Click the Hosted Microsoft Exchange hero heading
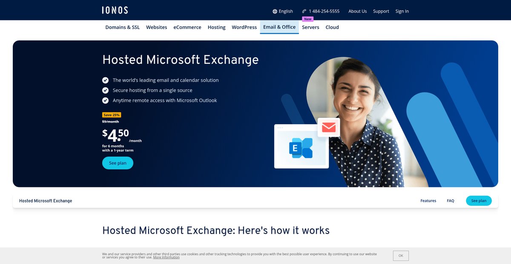Screen dimensions: 511x264 tap(181, 60)
